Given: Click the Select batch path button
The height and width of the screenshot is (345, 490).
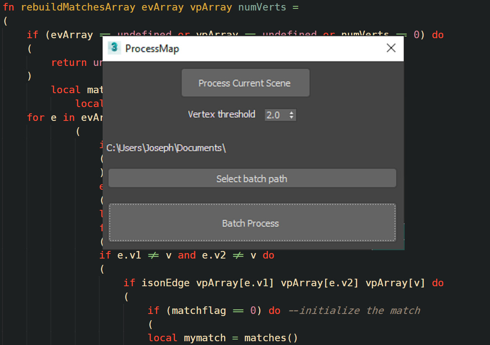Looking at the screenshot, I should 252,178.
